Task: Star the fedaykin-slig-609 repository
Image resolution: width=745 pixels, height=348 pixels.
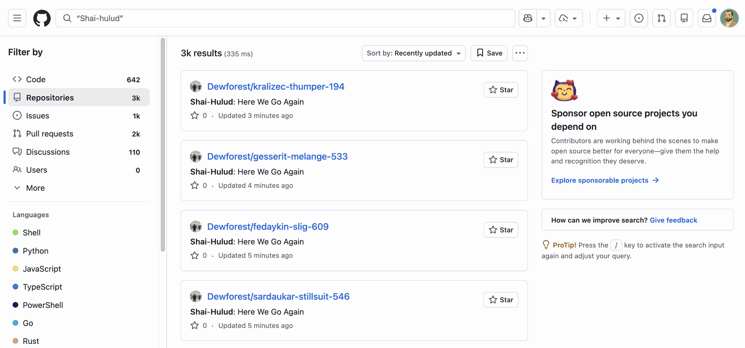Action: (501, 230)
